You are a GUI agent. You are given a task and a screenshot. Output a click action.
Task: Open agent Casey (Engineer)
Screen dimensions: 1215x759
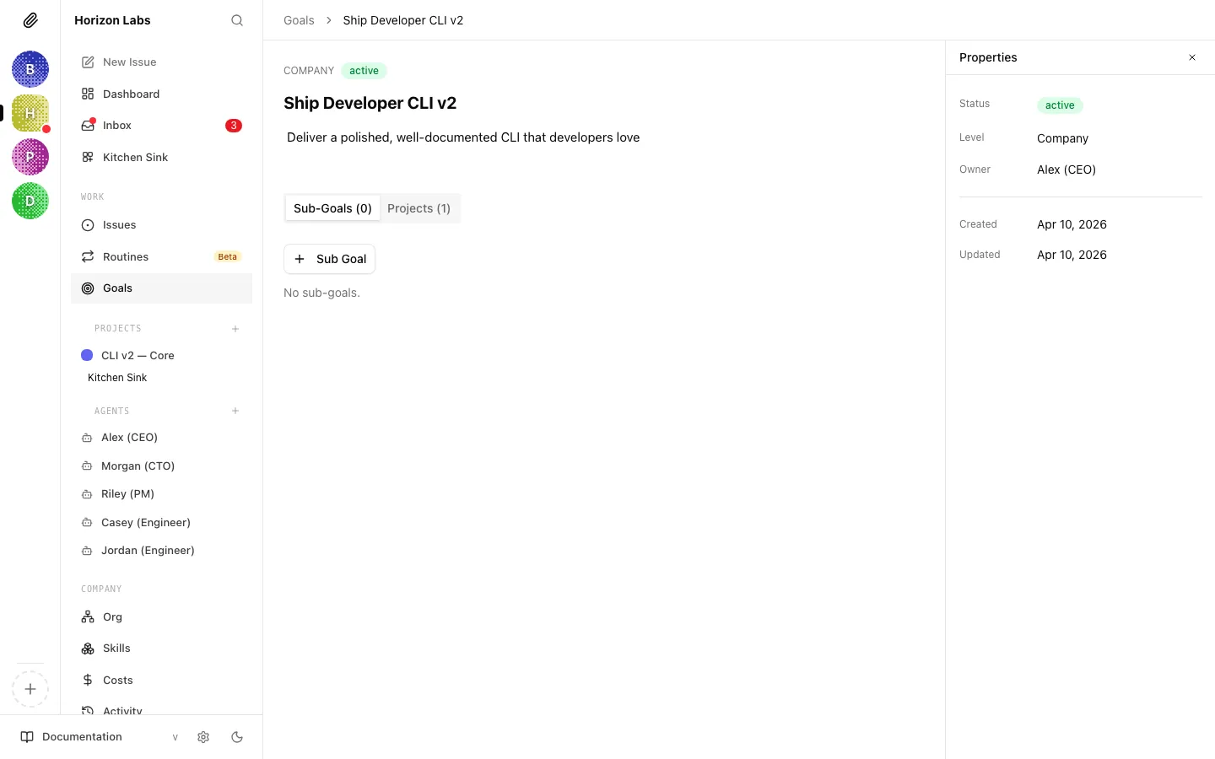click(x=161, y=522)
